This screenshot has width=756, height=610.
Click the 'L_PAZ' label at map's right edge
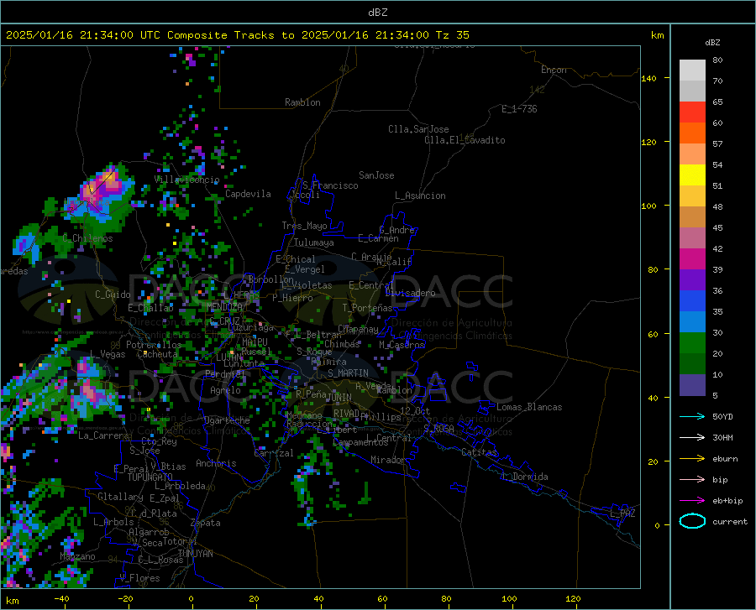pyautogui.click(x=622, y=514)
